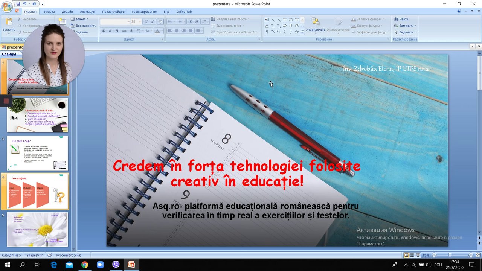The image size is (482, 271).
Task: Select the arrow line shape
Action: pyautogui.click(x=279, y=20)
